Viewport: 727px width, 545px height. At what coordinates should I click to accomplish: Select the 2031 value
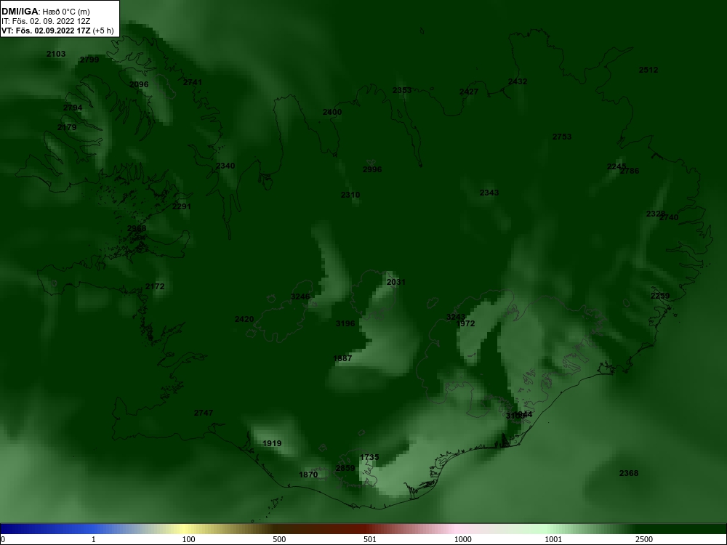coord(396,282)
